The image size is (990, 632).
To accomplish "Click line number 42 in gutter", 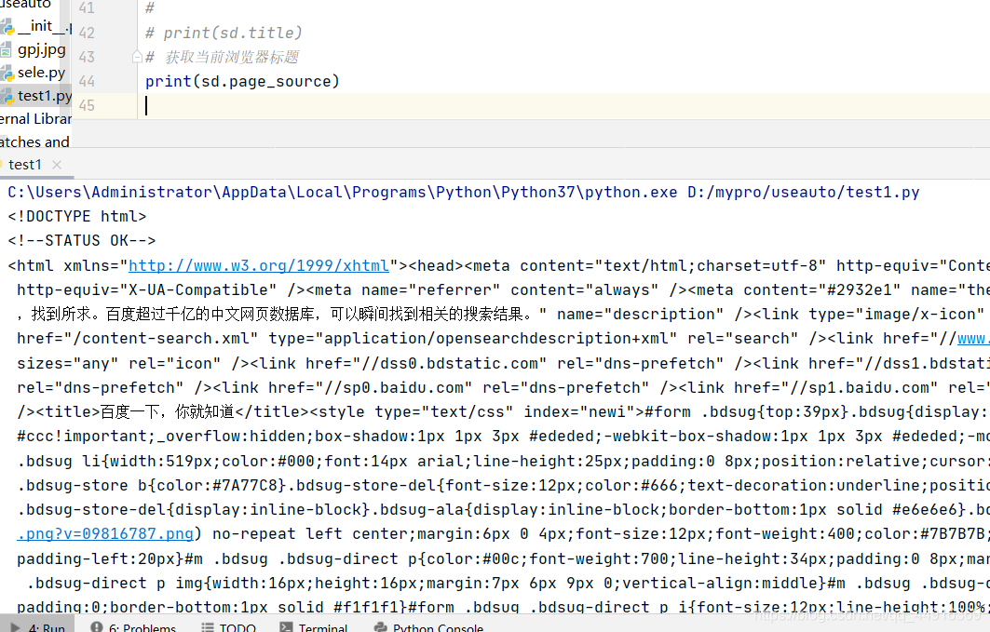I will coord(88,33).
